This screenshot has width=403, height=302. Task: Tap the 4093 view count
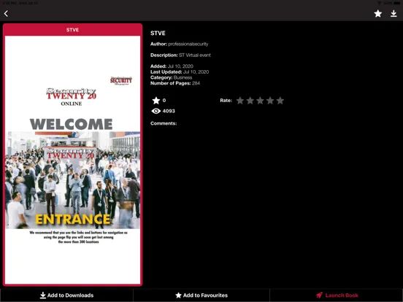click(x=169, y=111)
